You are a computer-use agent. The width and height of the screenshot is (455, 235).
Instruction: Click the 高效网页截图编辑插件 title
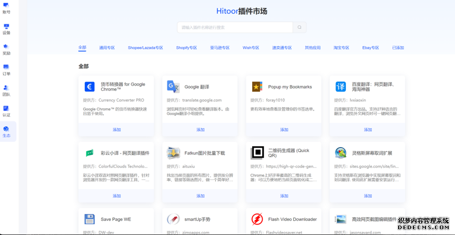(x=374, y=219)
